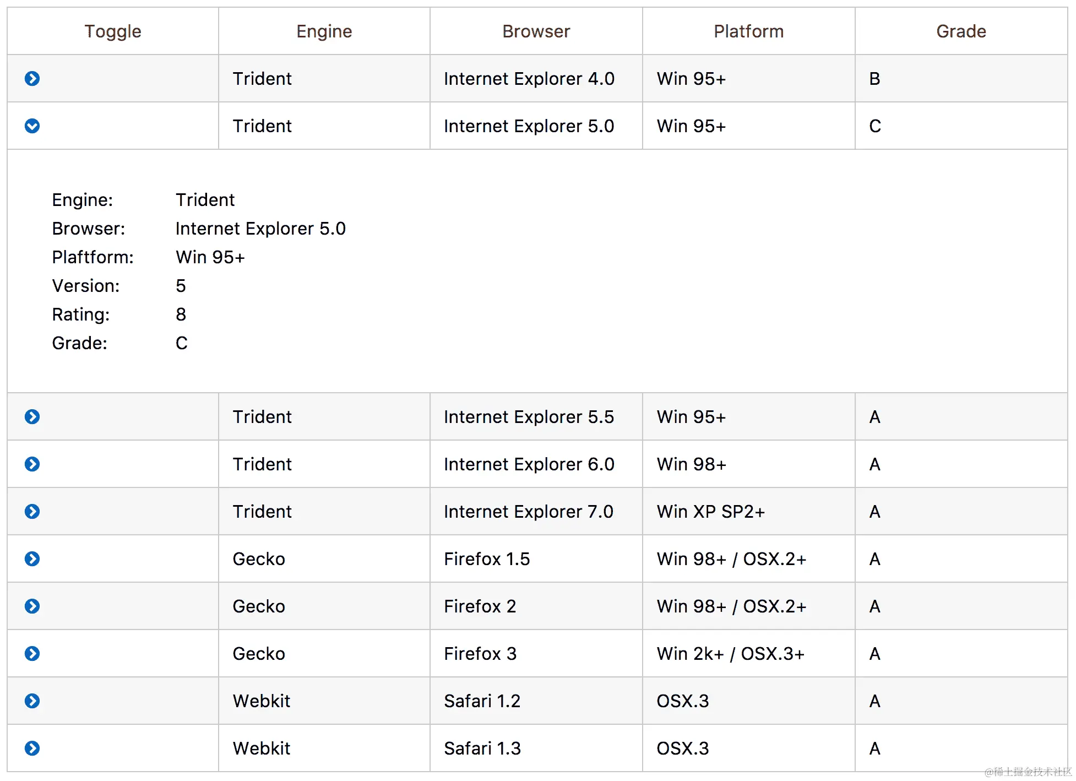Open details for the Firefox 1.5 row
Image resolution: width=1076 pixels, height=781 pixels.
32,559
